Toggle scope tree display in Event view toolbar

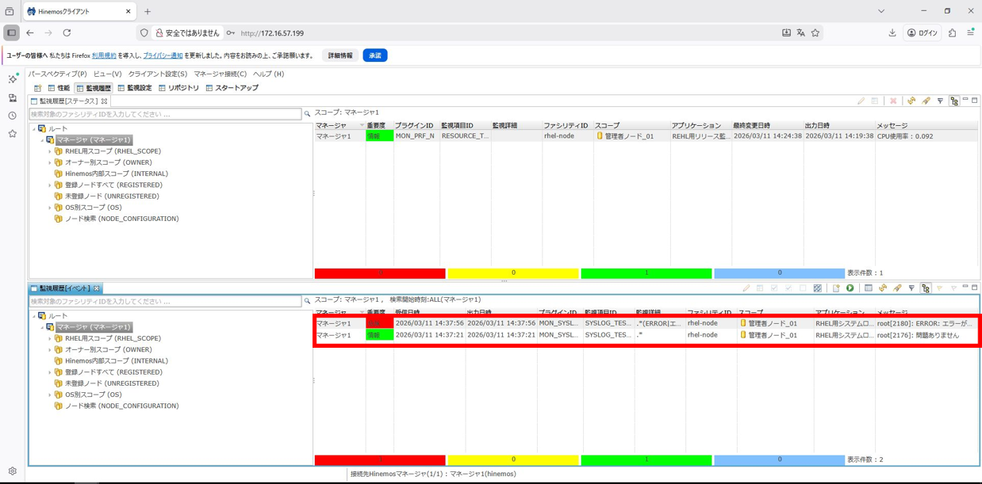pyautogui.click(x=926, y=288)
